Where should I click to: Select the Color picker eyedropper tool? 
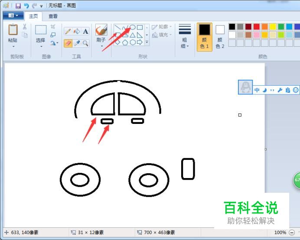77,43
